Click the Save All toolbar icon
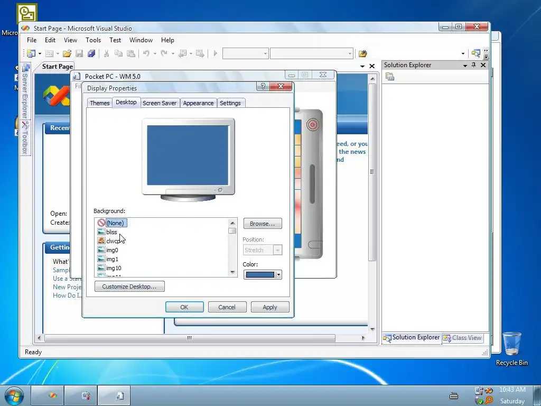The height and width of the screenshot is (406, 541). [x=91, y=53]
